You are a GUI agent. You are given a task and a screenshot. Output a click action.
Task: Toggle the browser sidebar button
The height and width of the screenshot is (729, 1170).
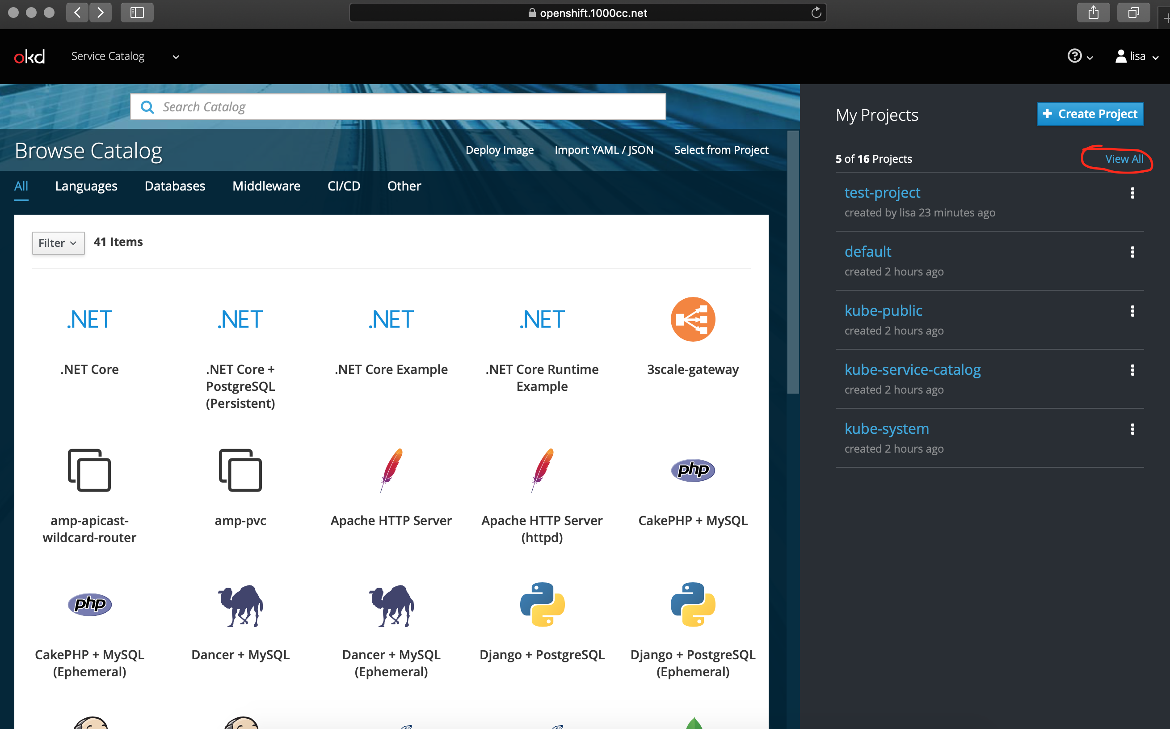click(137, 13)
